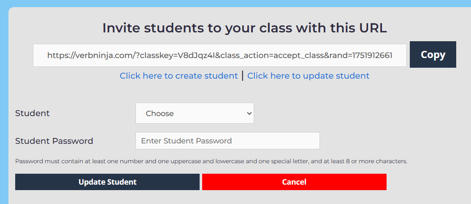Click the 'Choose' placeholder text in the dropdown
The width and height of the screenshot is (471, 204).
[x=160, y=113]
